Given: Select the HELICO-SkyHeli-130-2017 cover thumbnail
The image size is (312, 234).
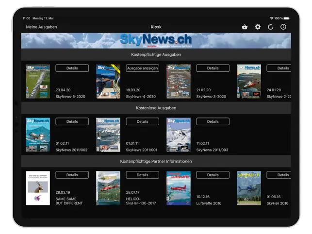Looking at the screenshot, I should [108, 188].
